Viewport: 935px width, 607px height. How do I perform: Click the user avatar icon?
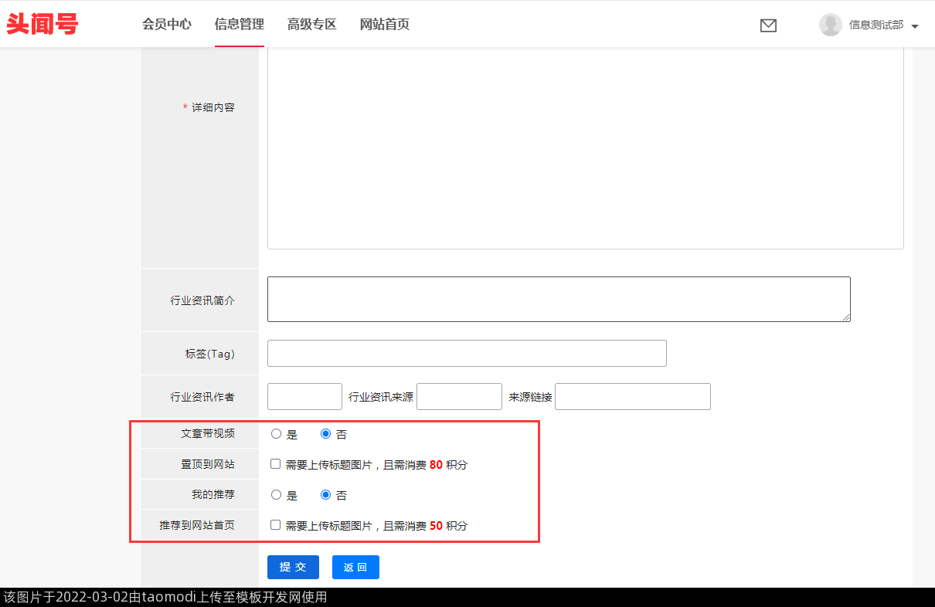pos(831,25)
